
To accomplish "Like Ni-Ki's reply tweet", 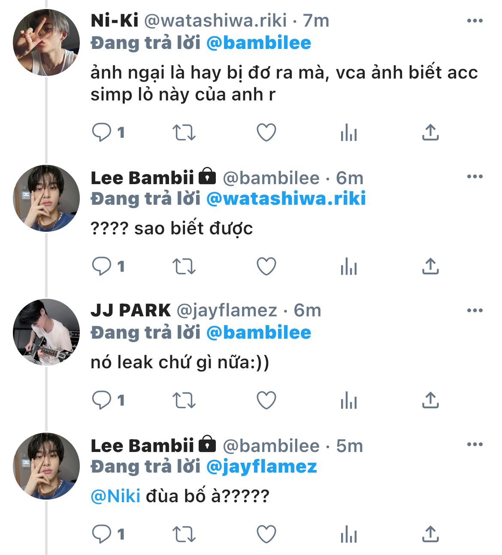I will tap(266, 133).
